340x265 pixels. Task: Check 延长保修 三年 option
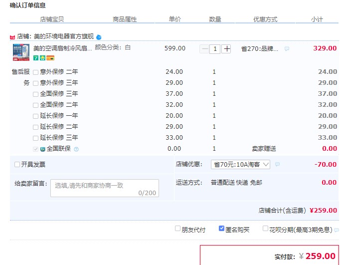point(35,138)
